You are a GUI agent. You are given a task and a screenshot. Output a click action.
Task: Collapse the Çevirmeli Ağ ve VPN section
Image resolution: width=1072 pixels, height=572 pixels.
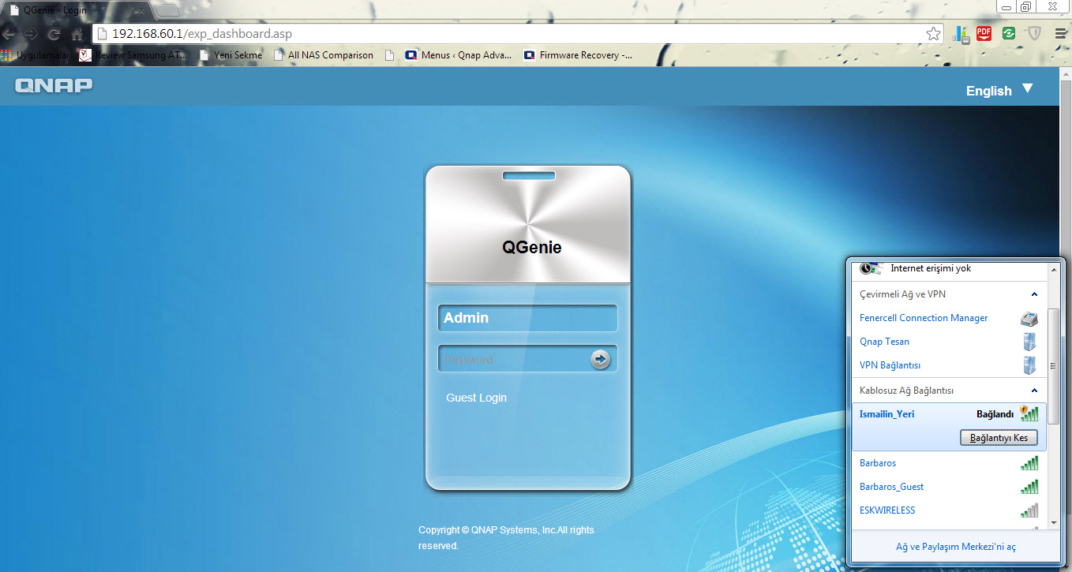coord(1034,294)
